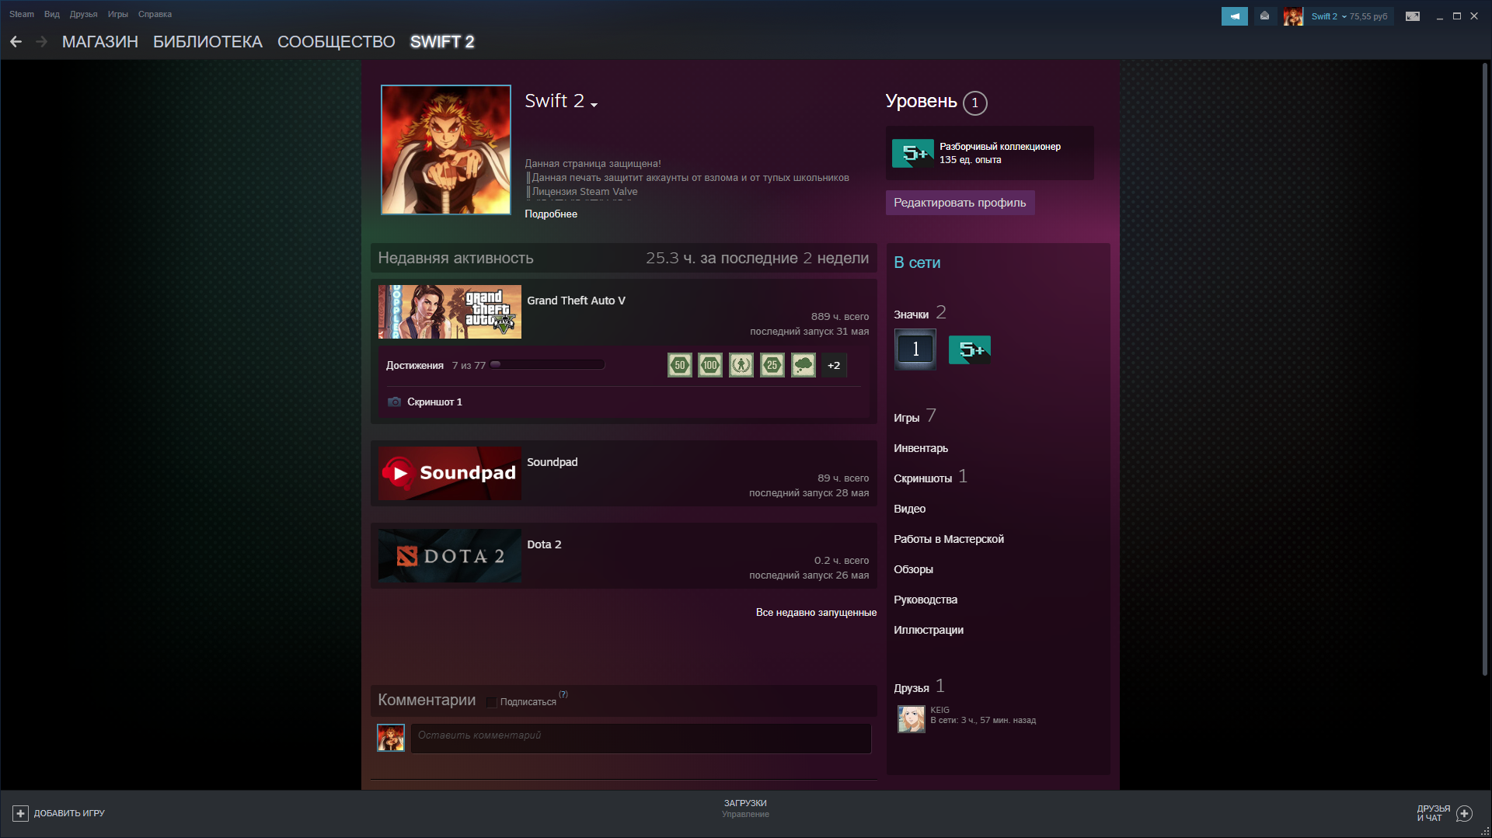Image resolution: width=1492 pixels, height=838 pixels.
Task: Open Друзья и чат plus icon
Action: click(1465, 813)
